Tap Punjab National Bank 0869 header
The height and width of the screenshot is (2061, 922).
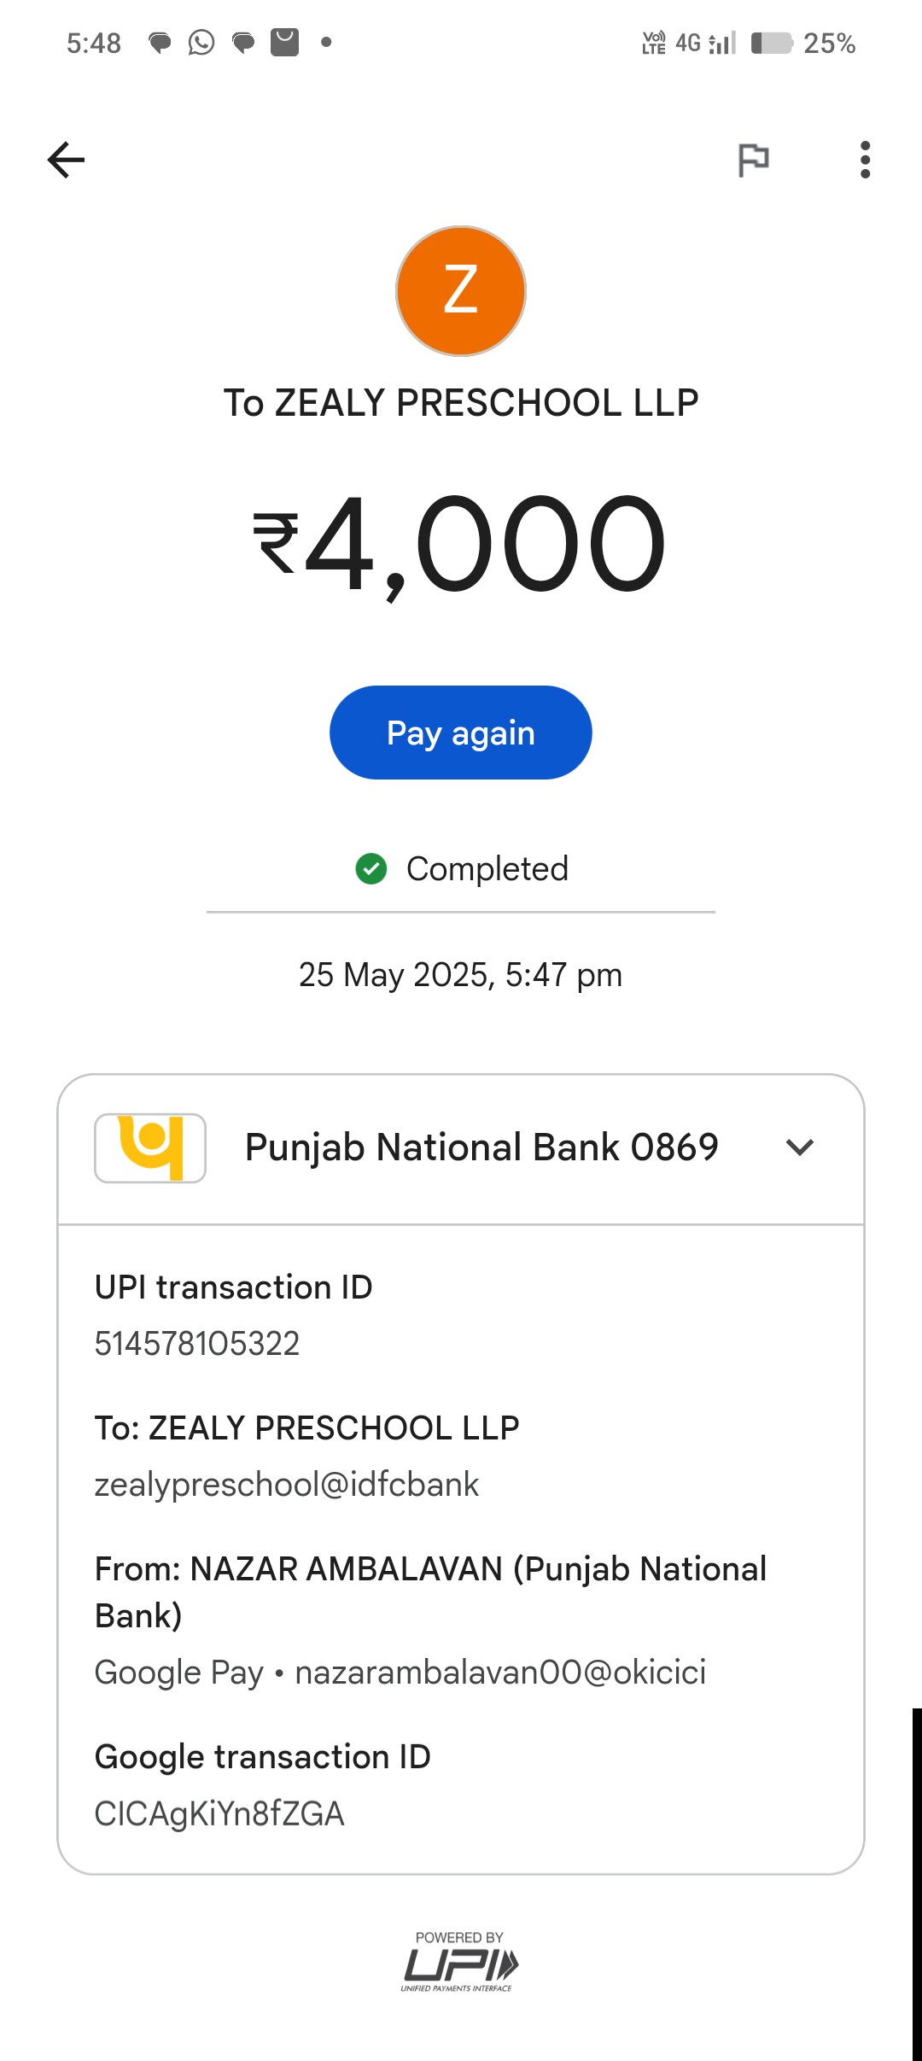[481, 1147]
